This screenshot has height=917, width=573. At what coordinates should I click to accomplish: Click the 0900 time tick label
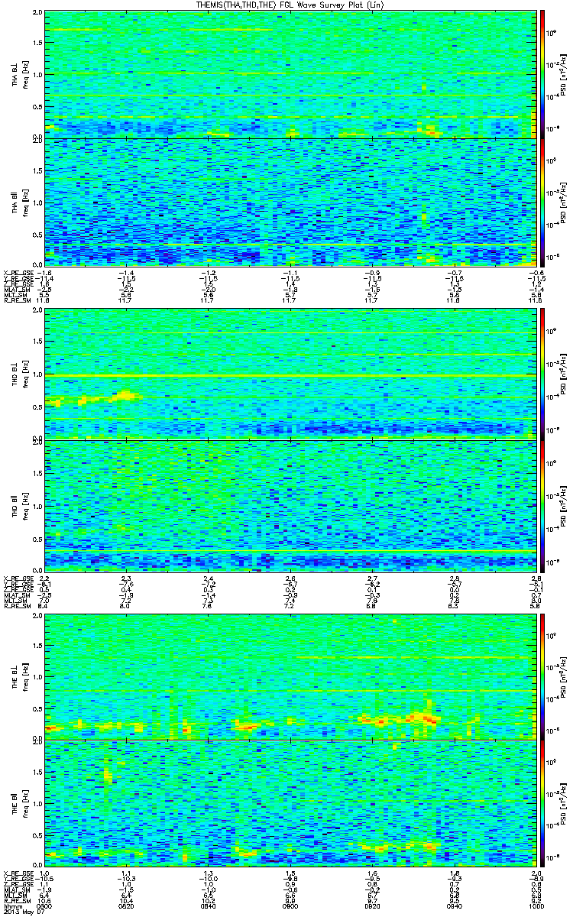pyautogui.click(x=290, y=905)
